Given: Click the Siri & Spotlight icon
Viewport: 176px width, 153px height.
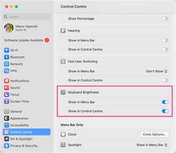Looking at the screenshot, I should [x=7, y=139].
